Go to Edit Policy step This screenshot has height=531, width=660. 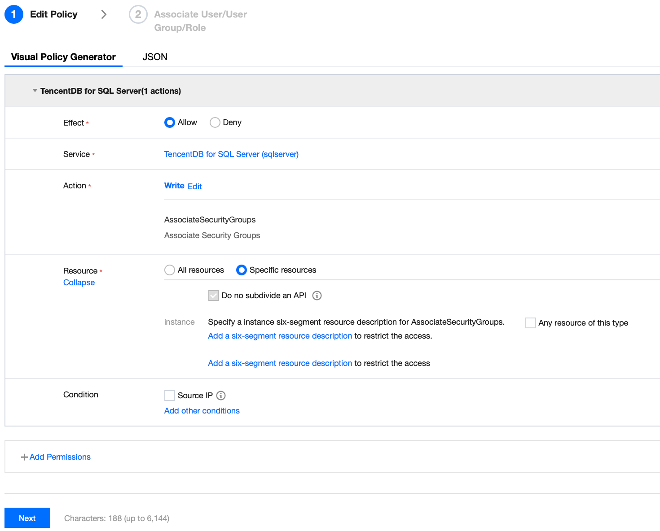[x=54, y=14]
